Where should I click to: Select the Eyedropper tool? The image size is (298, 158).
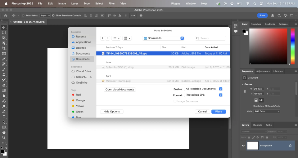pos(4,59)
